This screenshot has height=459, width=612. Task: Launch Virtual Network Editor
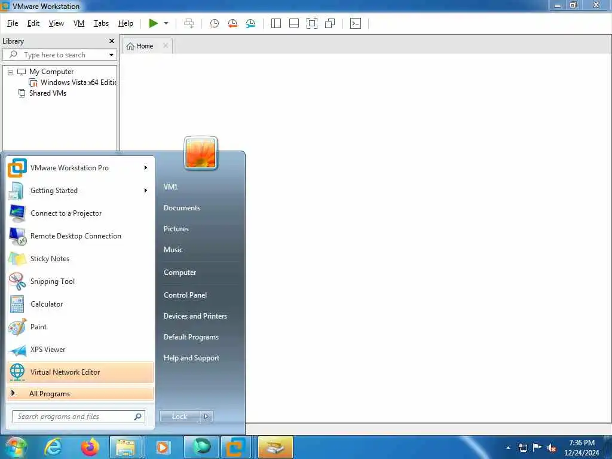click(x=80, y=372)
